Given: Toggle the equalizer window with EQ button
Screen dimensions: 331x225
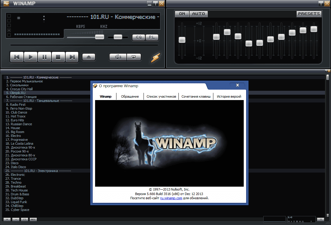Looking at the screenshot, I should [138, 37].
